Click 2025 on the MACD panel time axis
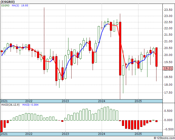The image size is (175, 140). pyautogui.click(x=138, y=134)
